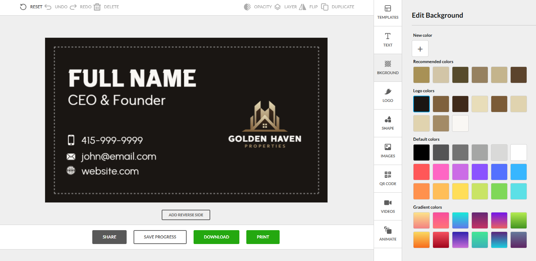Select the website.com text
This screenshot has height=261, width=536.
click(x=110, y=171)
